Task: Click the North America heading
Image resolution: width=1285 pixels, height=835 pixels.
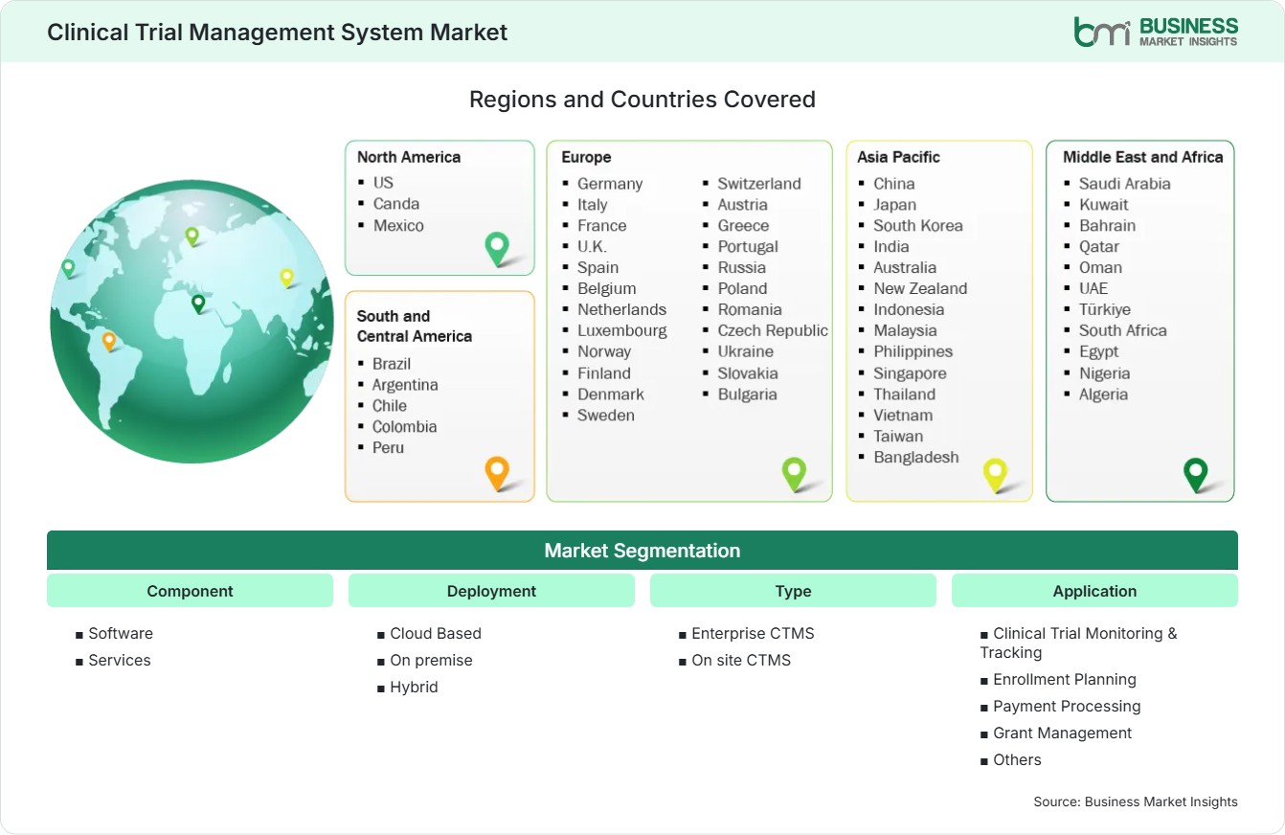Action: [x=409, y=157]
